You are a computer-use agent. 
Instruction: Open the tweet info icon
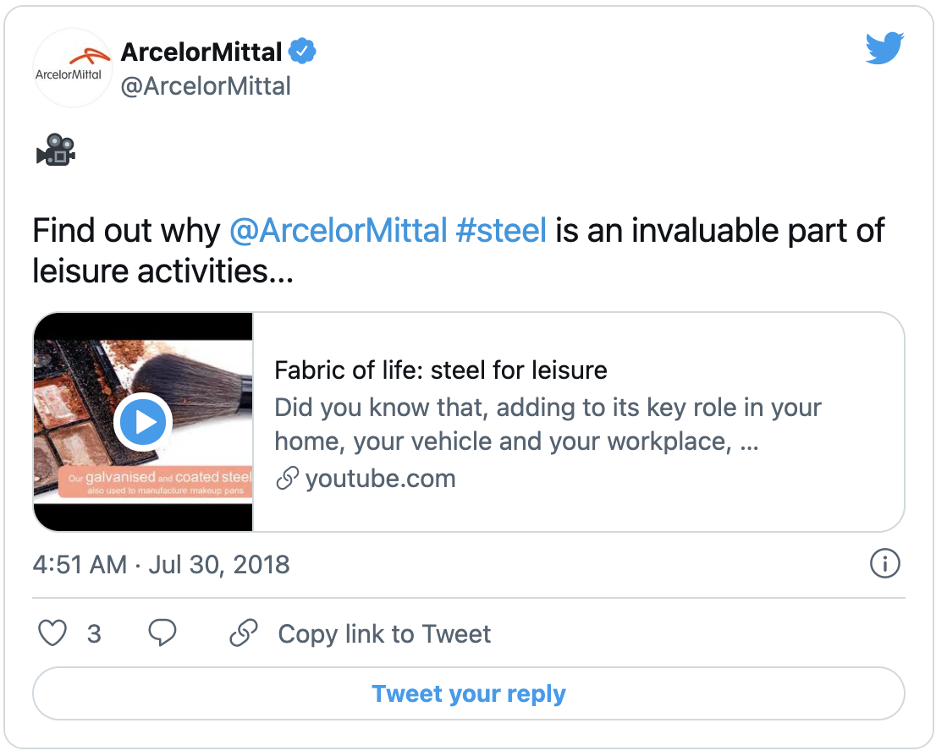click(x=884, y=564)
